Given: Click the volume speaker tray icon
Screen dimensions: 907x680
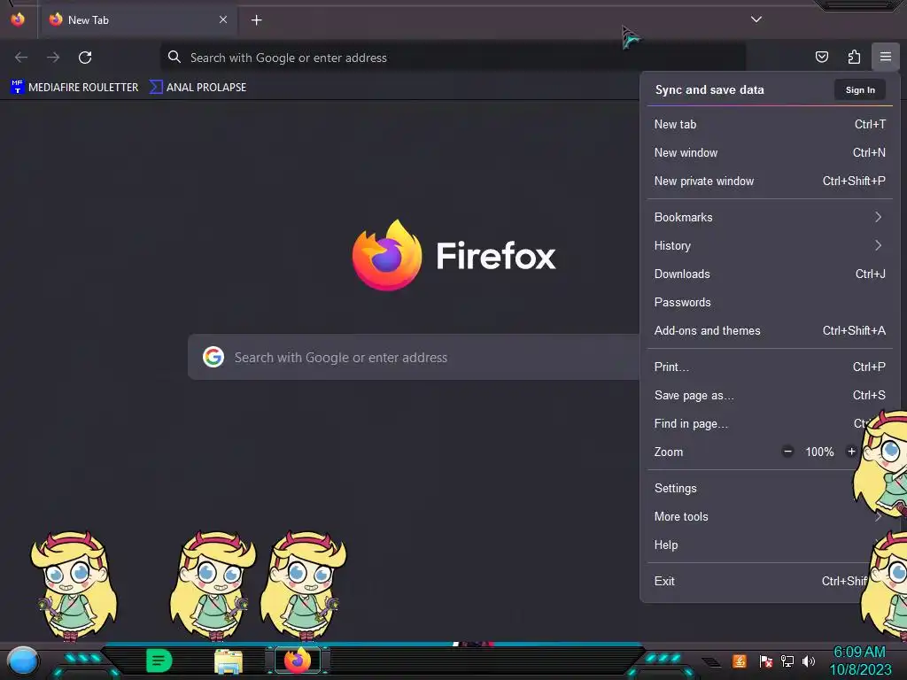Looking at the screenshot, I should [808, 661].
